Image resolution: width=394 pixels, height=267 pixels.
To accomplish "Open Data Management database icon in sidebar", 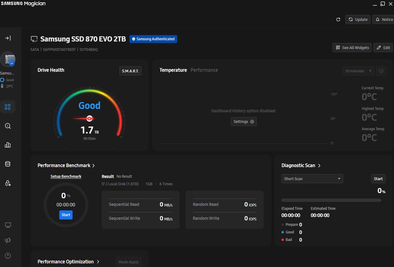I will point(8,164).
